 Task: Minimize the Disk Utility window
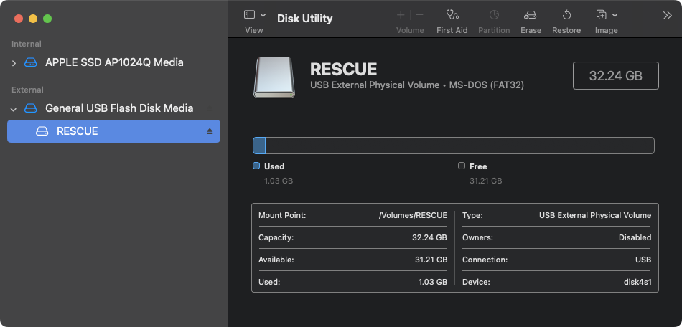coord(33,19)
